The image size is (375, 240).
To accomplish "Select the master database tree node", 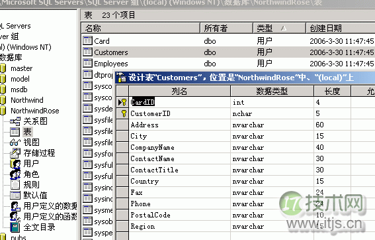I will [x=22, y=68].
